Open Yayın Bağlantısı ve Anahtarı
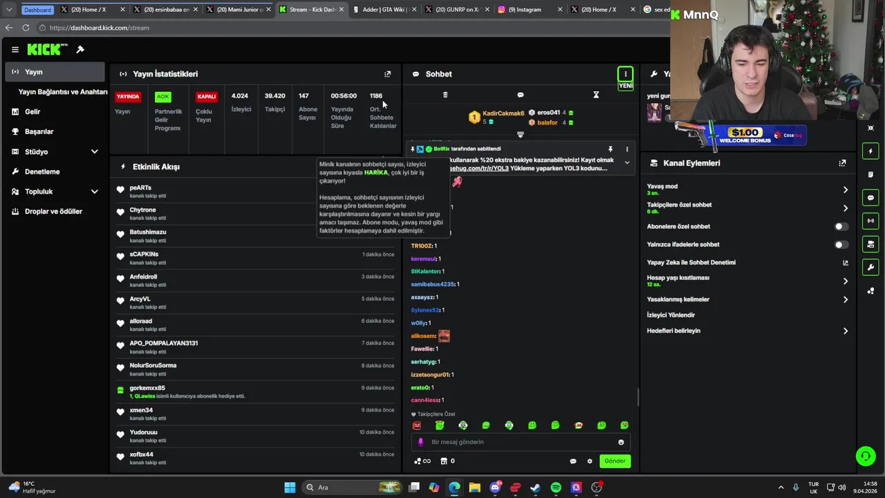Viewport: 885px width, 498px height. coord(63,92)
